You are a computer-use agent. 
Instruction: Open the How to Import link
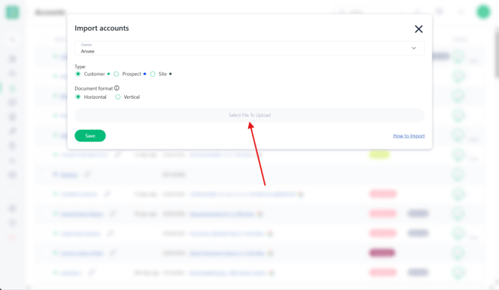click(409, 136)
